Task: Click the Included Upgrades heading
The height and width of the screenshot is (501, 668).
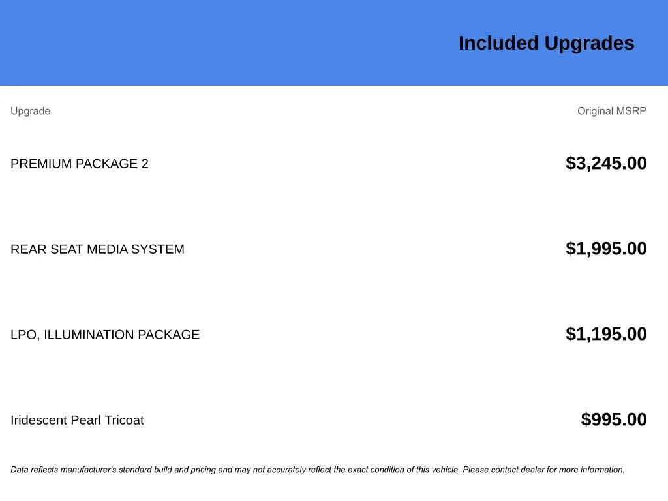Action: pyautogui.click(x=546, y=44)
